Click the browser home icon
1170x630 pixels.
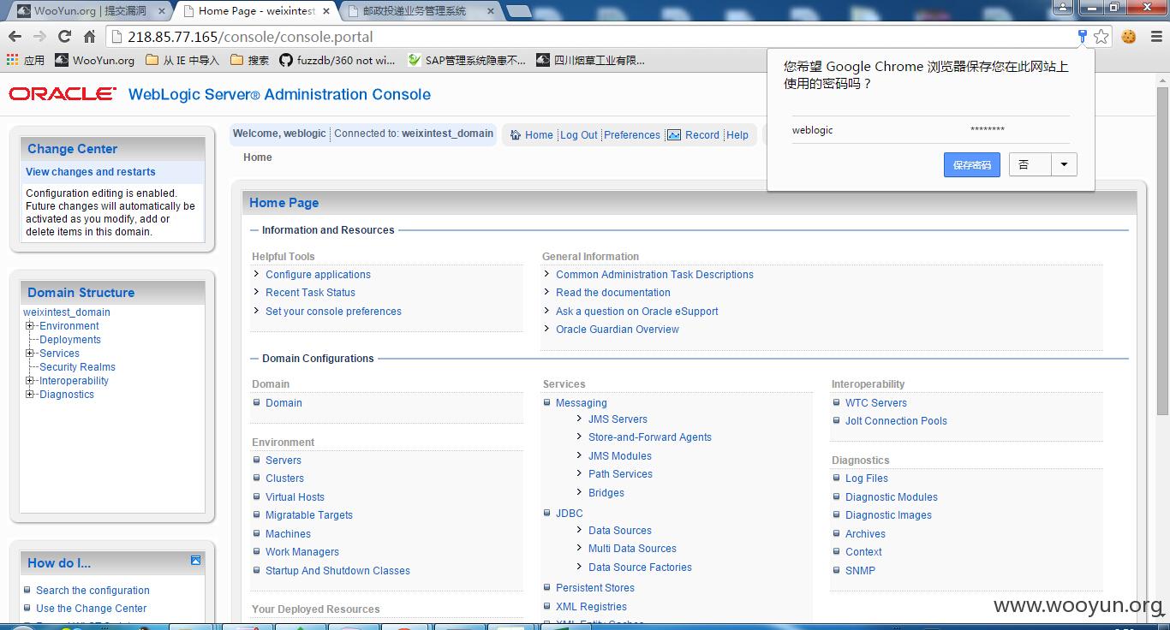[x=89, y=36]
